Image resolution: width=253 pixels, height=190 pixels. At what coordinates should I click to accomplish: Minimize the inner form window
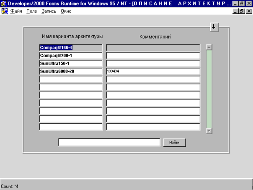[x=235, y=11]
